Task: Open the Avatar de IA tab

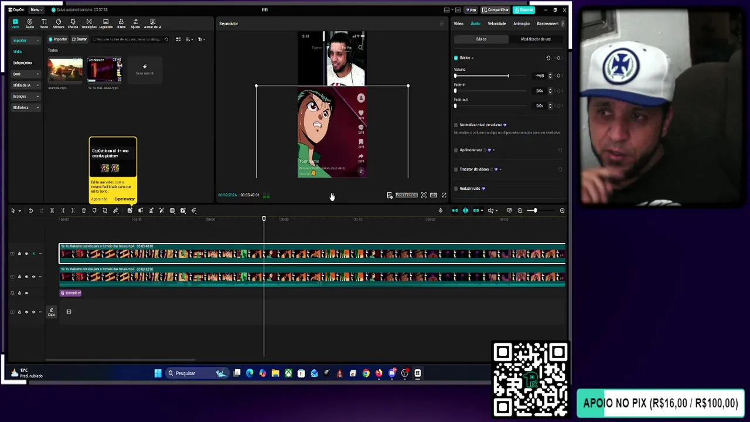Action: coord(152,23)
